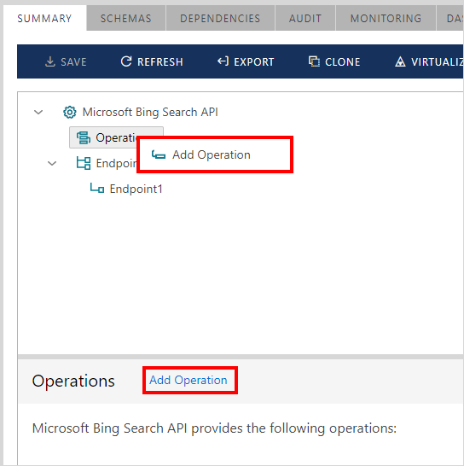Viewport: 464px width, 466px height.
Task: Collapse the Endpoints tree node
Action: point(52,164)
